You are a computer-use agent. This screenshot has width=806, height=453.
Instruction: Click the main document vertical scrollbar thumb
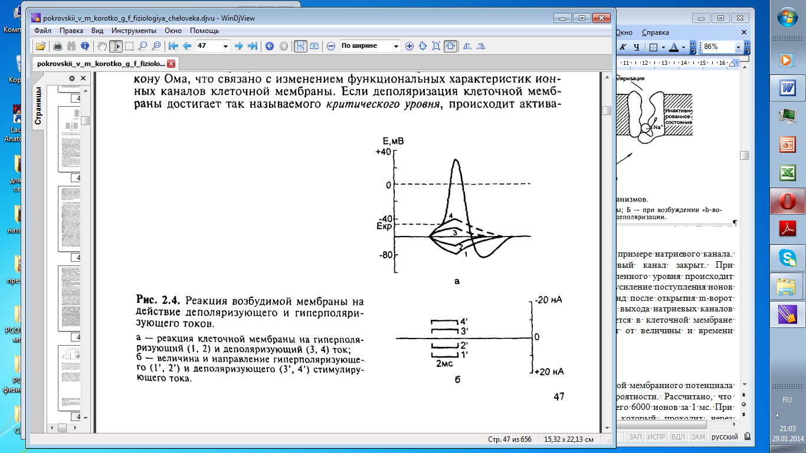coord(607,110)
